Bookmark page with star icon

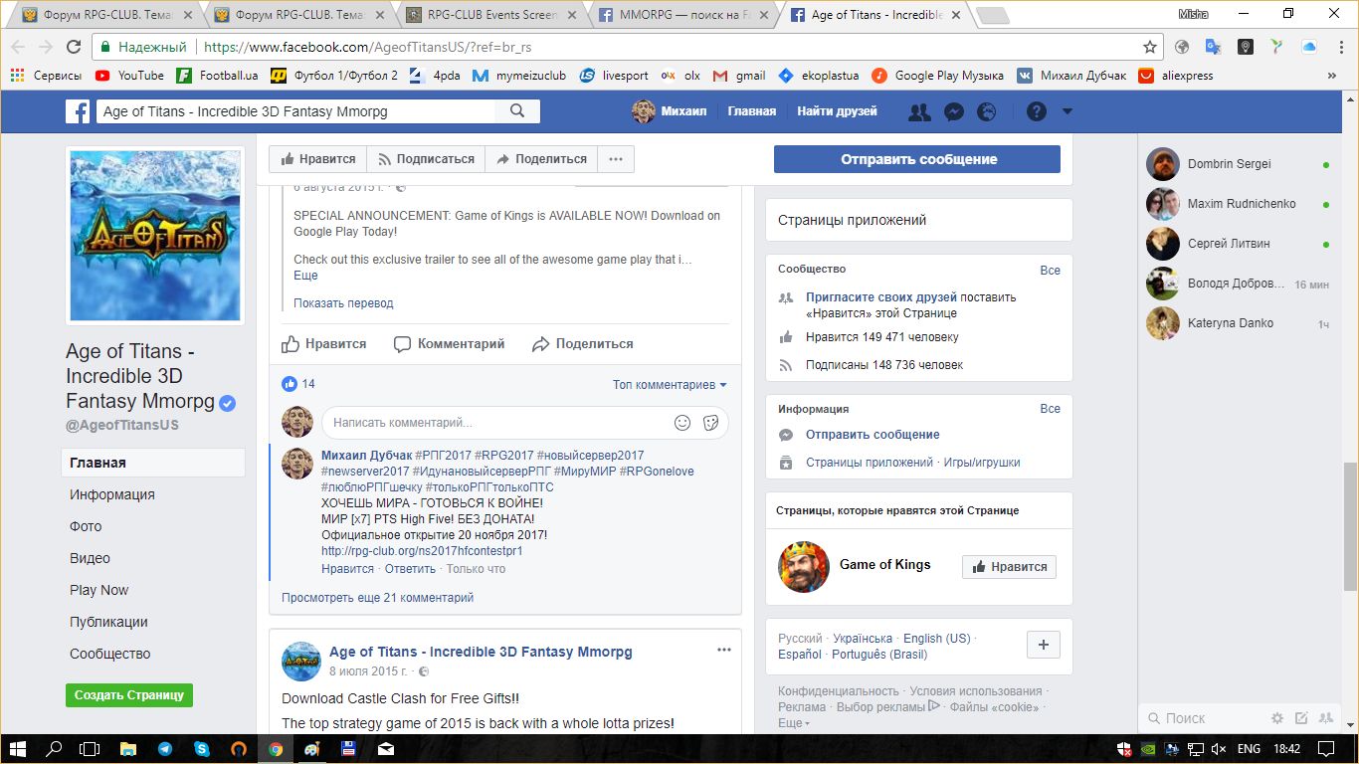pyautogui.click(x=1150, y=47)
